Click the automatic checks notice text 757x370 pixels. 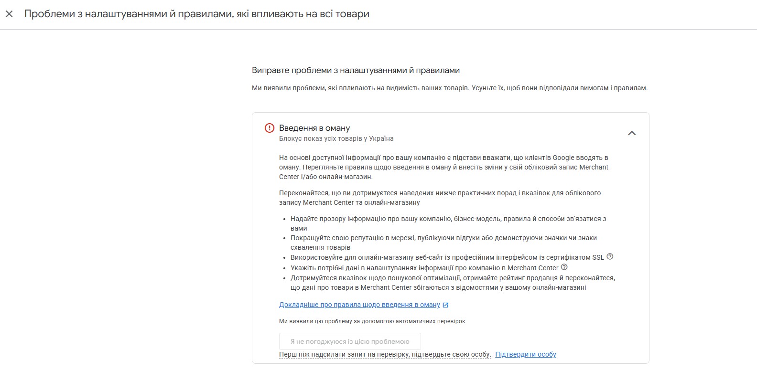pyautogui.click(x=372, y=321)
